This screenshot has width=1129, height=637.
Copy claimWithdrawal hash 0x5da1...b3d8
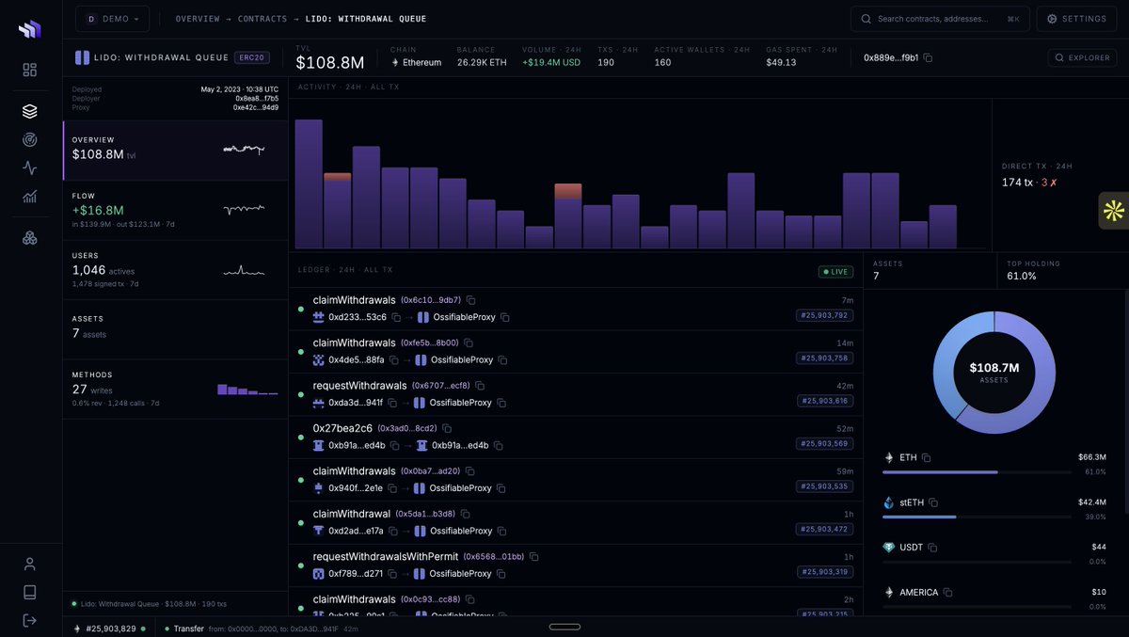point(465,514)
